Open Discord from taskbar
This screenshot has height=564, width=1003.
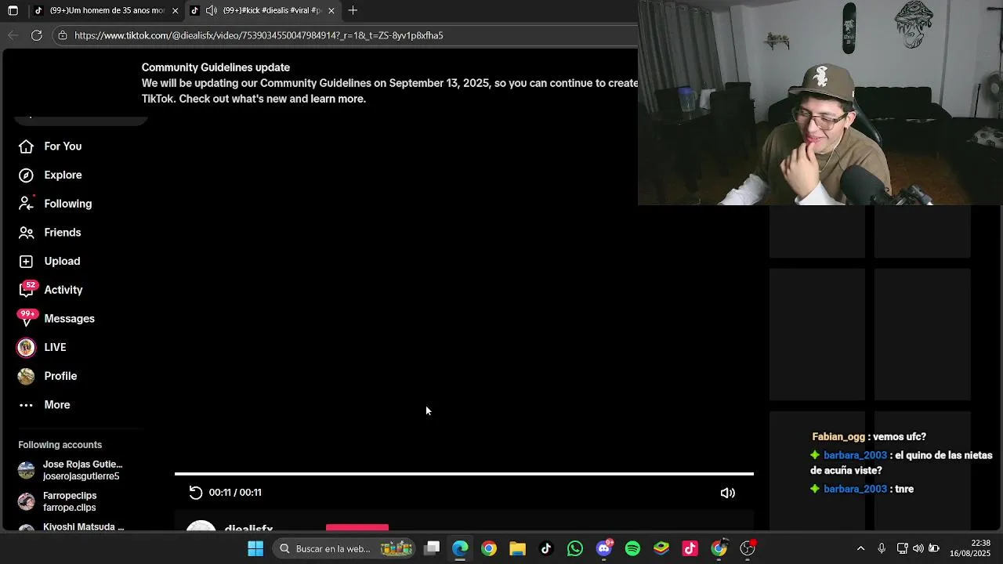click(x=603, y=548)
